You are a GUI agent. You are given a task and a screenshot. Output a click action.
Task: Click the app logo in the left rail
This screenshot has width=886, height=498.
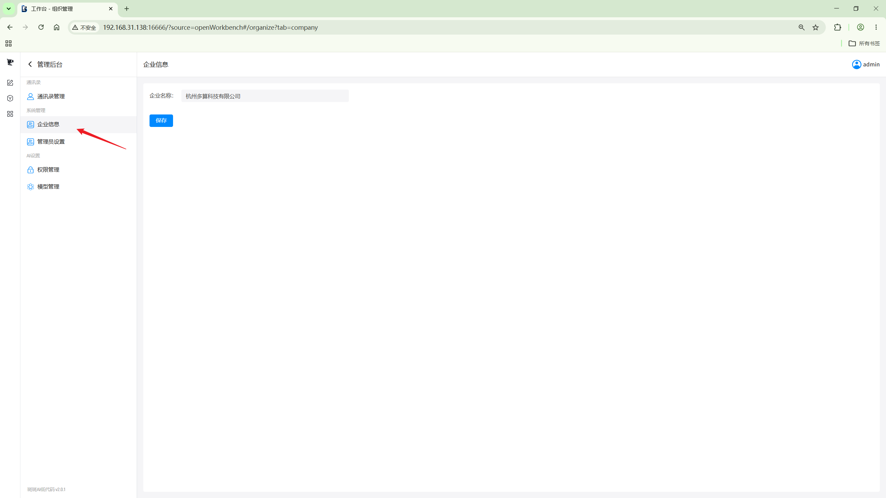click(10, 62)
